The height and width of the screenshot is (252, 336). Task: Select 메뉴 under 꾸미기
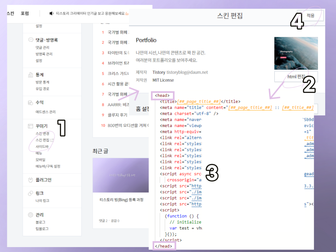click(x=39, y=153)
